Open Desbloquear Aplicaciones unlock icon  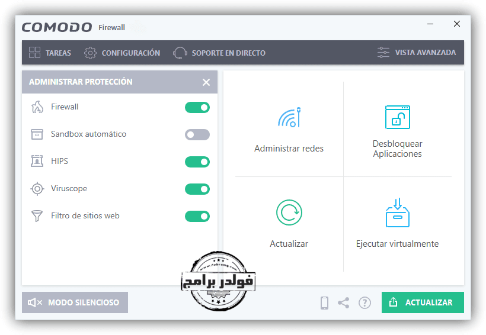[x=398, y=117]
